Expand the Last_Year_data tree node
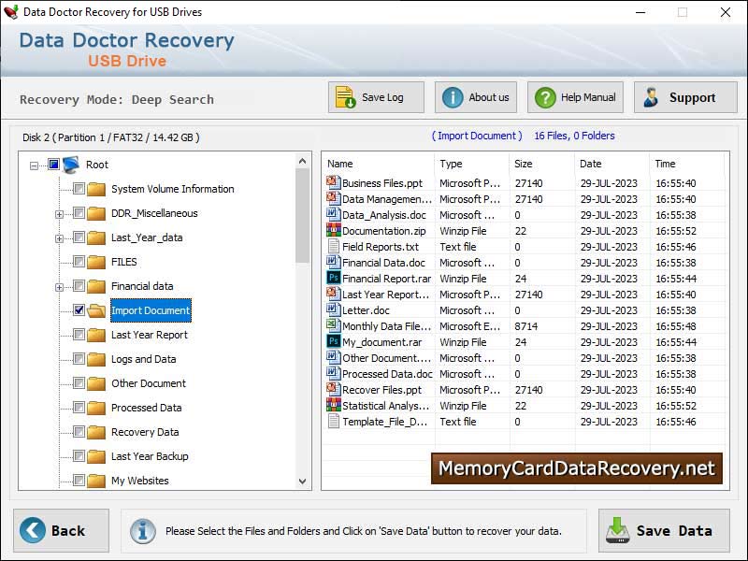Screen dimensions: 748x561 tap(60, 237)
